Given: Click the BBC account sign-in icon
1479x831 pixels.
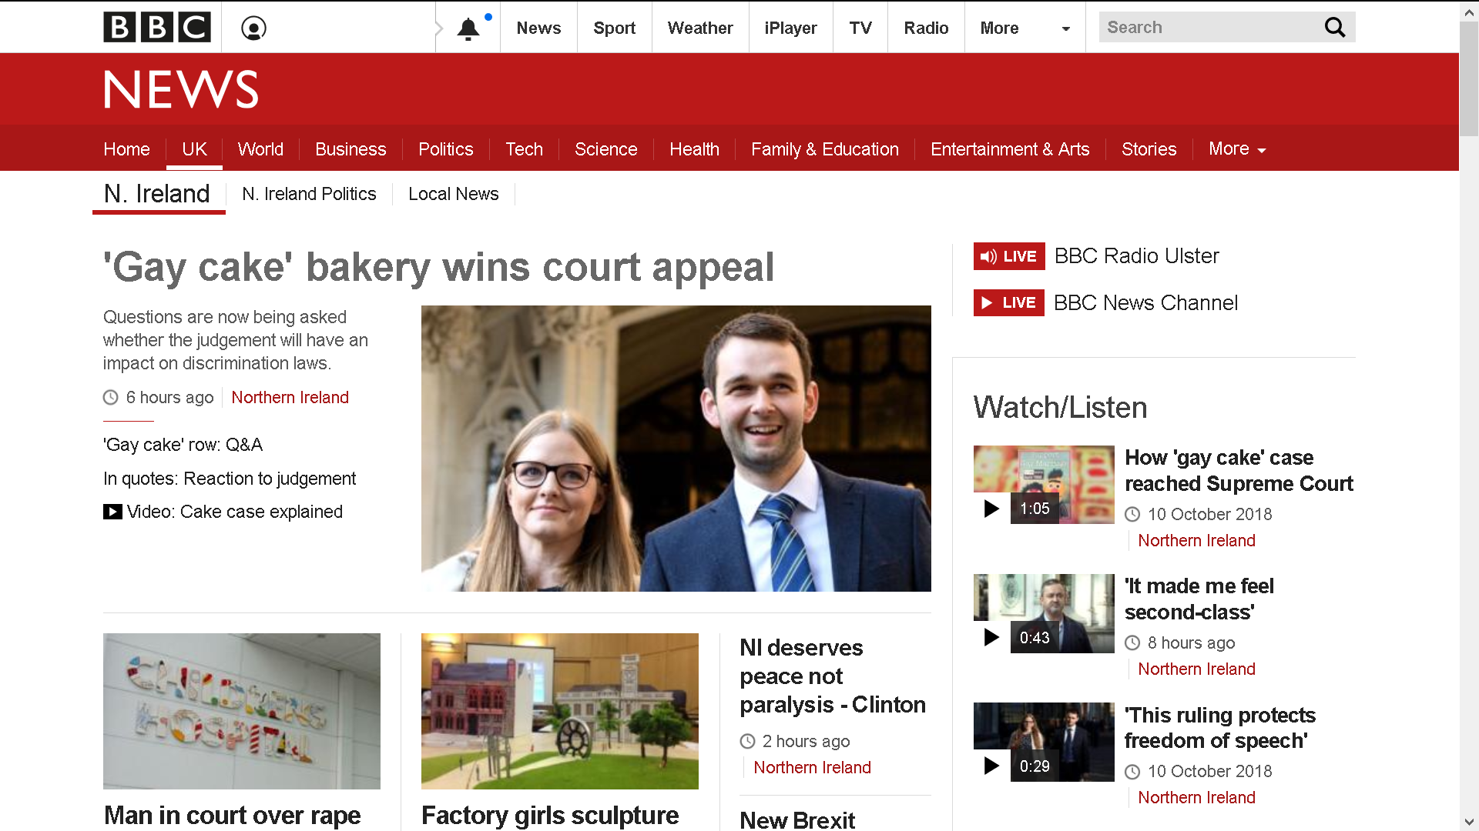Looking at the screenshot, I should click(x=253, y=28).
